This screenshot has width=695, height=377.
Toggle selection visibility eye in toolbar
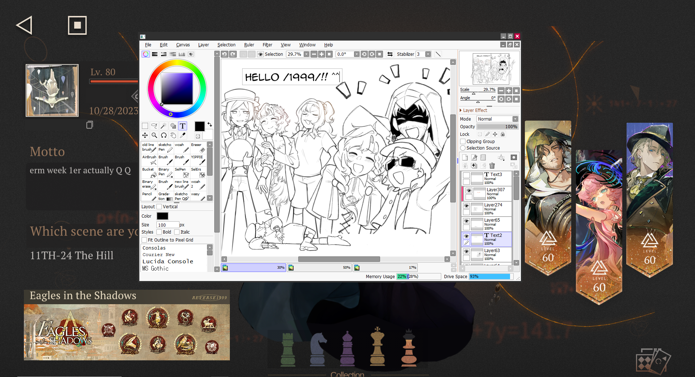click(260, 54)
